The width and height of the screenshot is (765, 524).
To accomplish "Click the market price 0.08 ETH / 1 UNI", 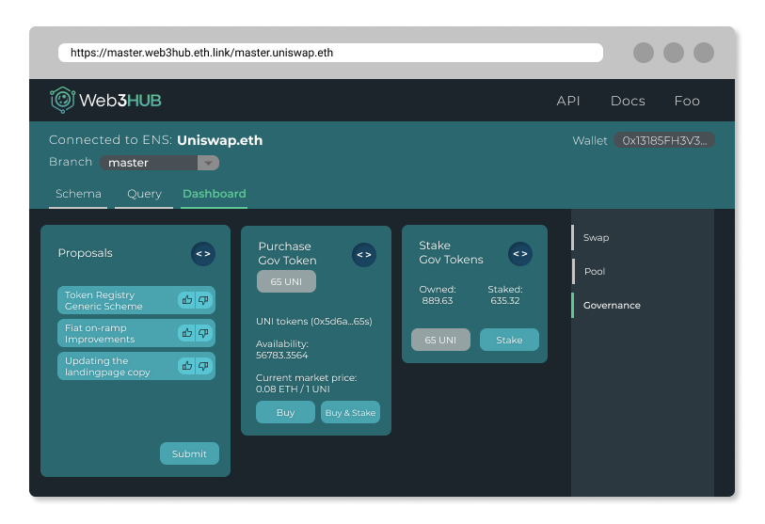I will [x=293, y=389].
